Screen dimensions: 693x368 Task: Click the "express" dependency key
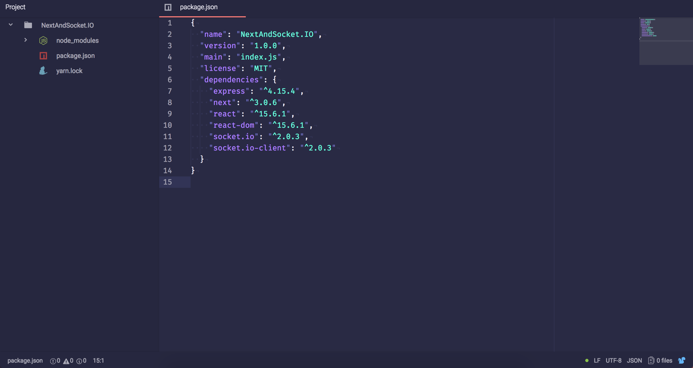229,91
